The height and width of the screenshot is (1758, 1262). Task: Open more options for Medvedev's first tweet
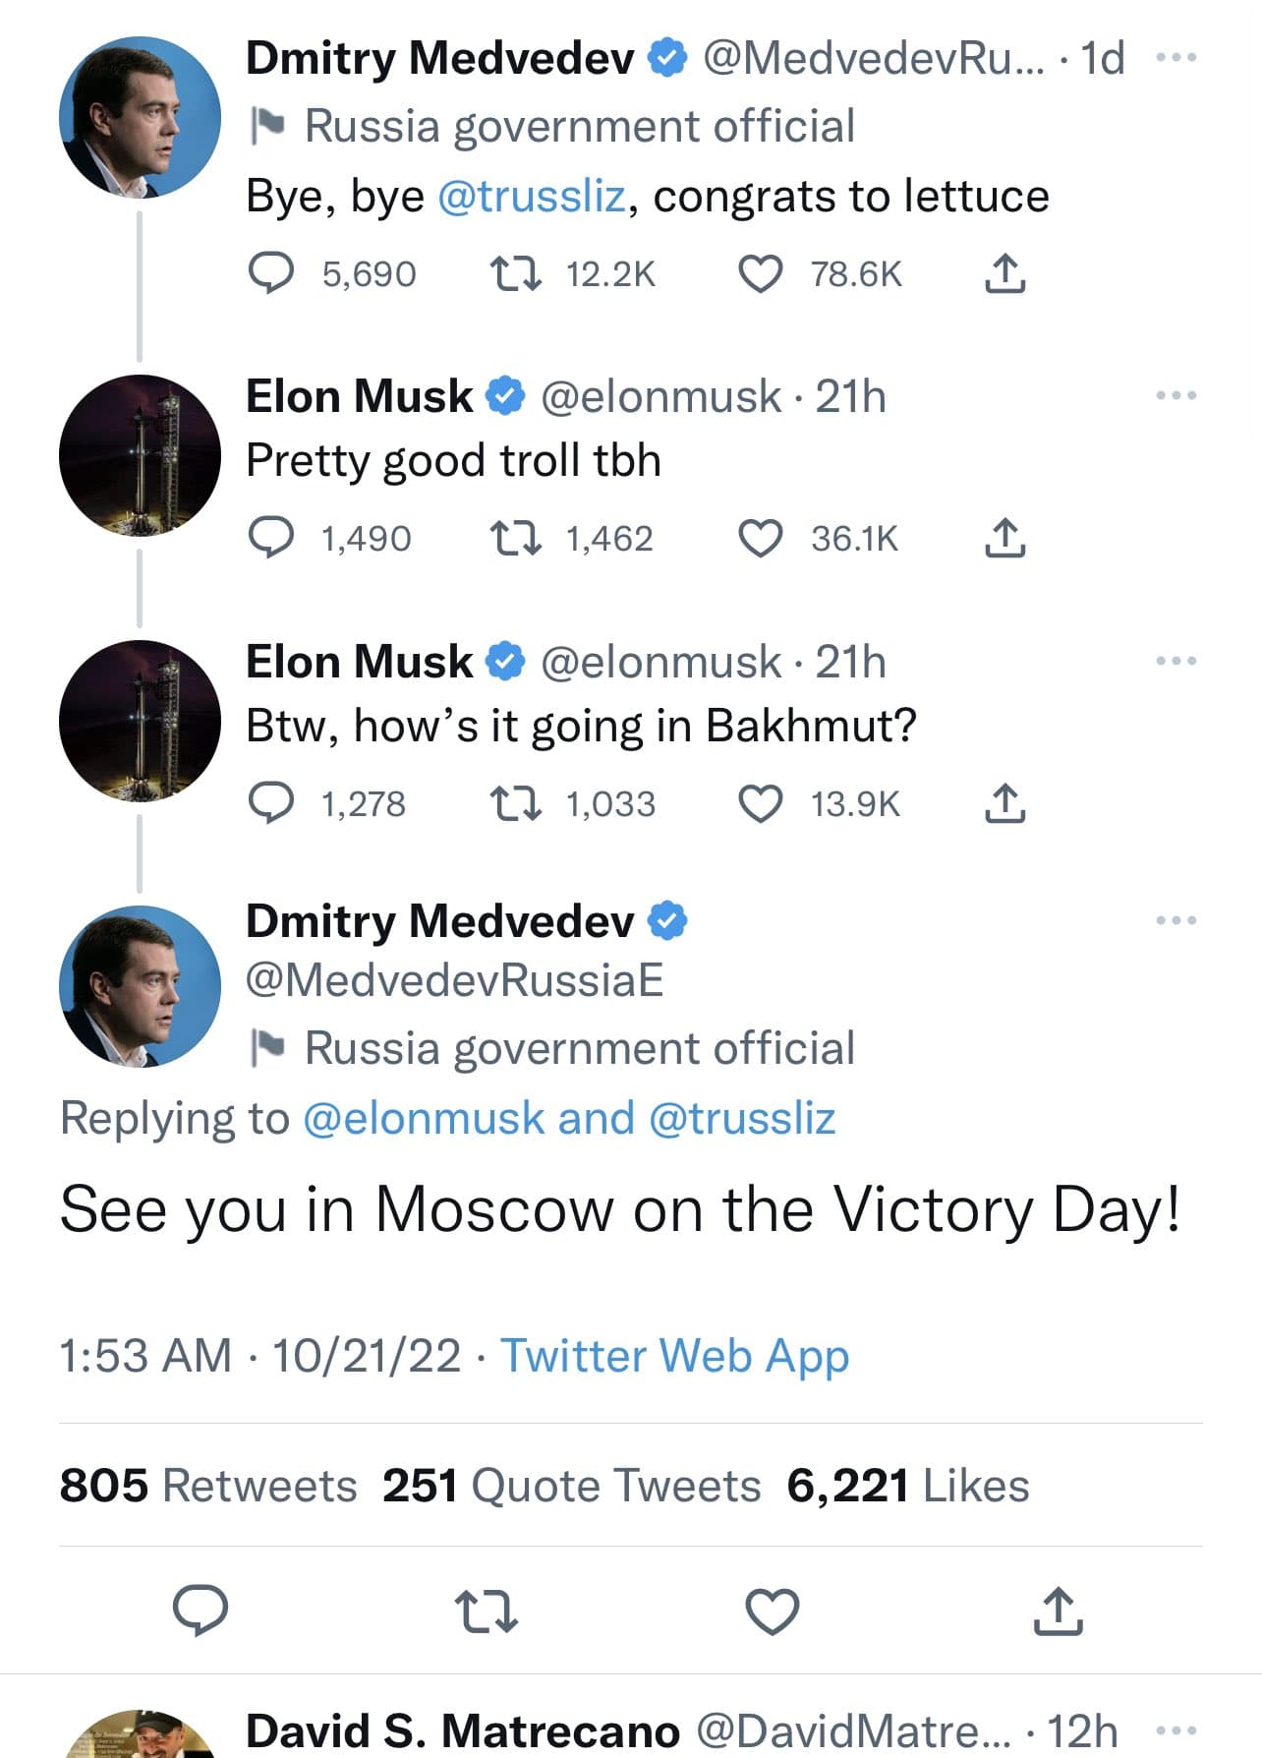(1176, 57)
